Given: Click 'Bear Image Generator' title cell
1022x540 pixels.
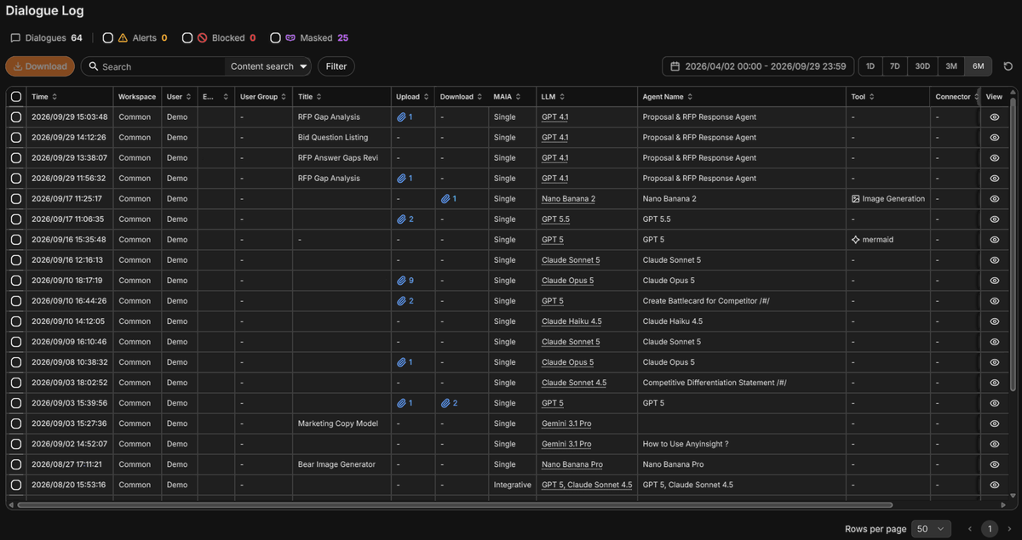Looking at the screenshot, I should pyautogui.click(x=336, y=464).
